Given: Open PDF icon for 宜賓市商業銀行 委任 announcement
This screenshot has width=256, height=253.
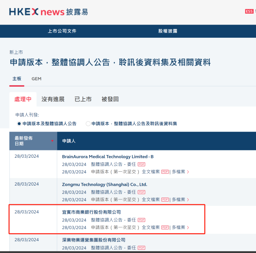Looking at the screenshot, I should [x=142, y=220].
